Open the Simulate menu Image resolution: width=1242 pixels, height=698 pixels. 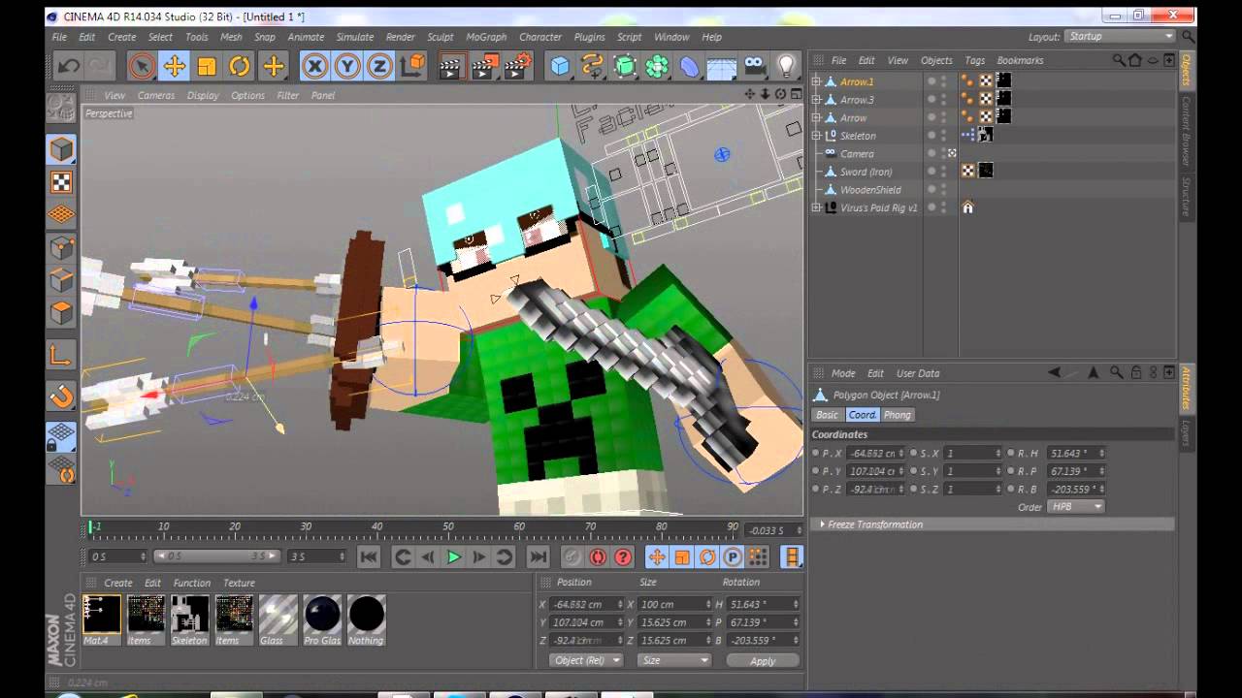click(354, 37)
